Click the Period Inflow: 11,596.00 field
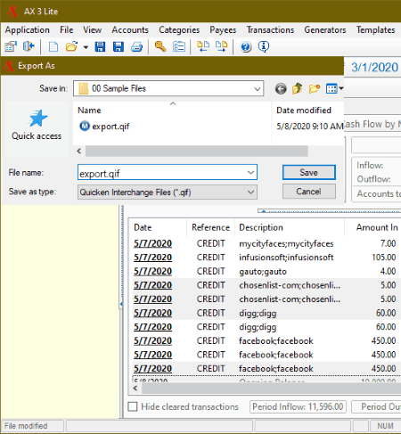Viewport: 401px width, 434px height. 298,406
